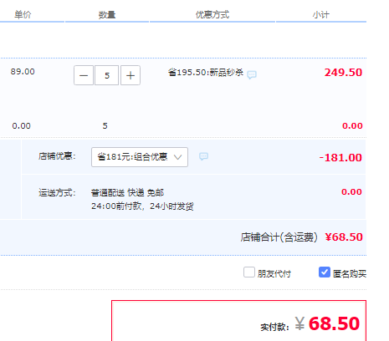
Task: Open the 省181元:组合优惠 dropdown
Action: [x=140, y=157]
